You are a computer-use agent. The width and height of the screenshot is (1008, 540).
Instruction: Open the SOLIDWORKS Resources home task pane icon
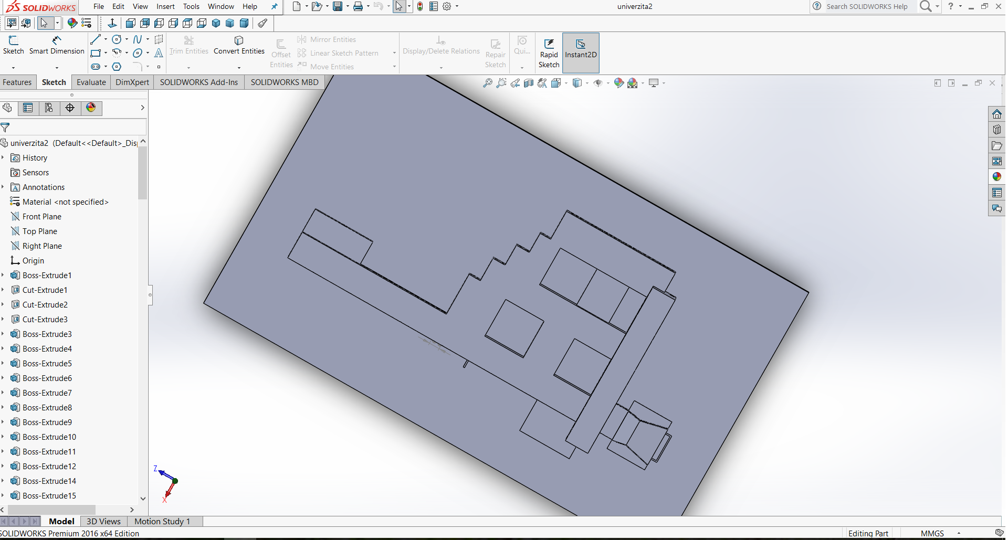[996, 114]
